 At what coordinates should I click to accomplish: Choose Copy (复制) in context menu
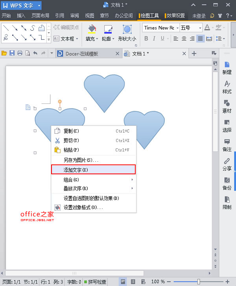[x=94, y=131]
